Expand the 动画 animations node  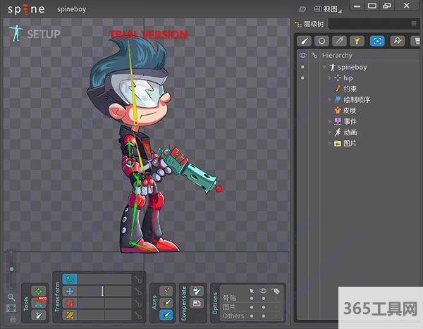[330, 132]
